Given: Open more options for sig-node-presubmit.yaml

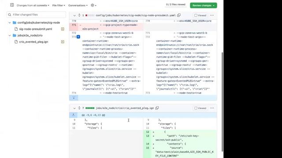Looking at the screenshot, I should pos(212,15).
